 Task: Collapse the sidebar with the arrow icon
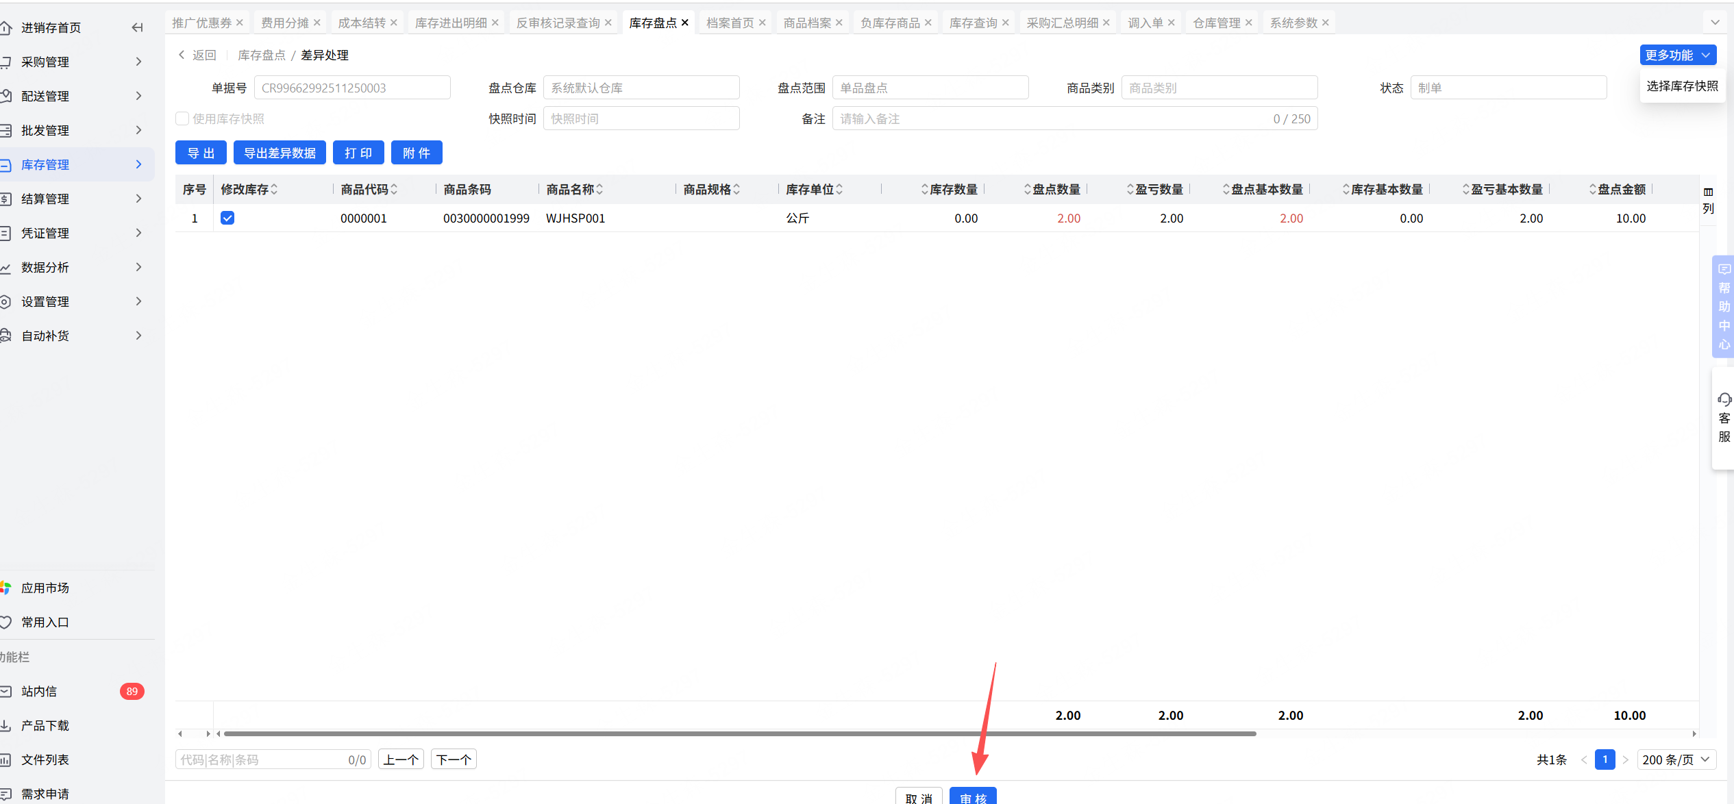[137, 27]
